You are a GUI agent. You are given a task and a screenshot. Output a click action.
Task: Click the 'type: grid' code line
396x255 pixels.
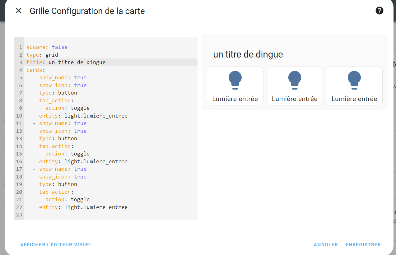click(x=42, y=55)
